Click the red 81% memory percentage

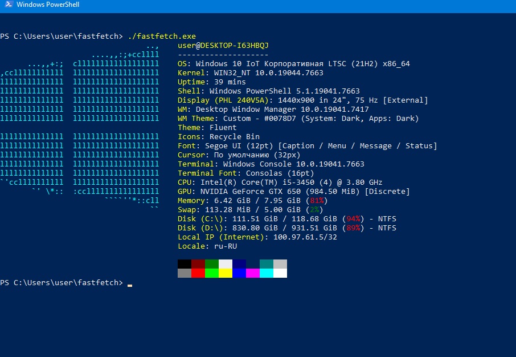click(317, 200)
